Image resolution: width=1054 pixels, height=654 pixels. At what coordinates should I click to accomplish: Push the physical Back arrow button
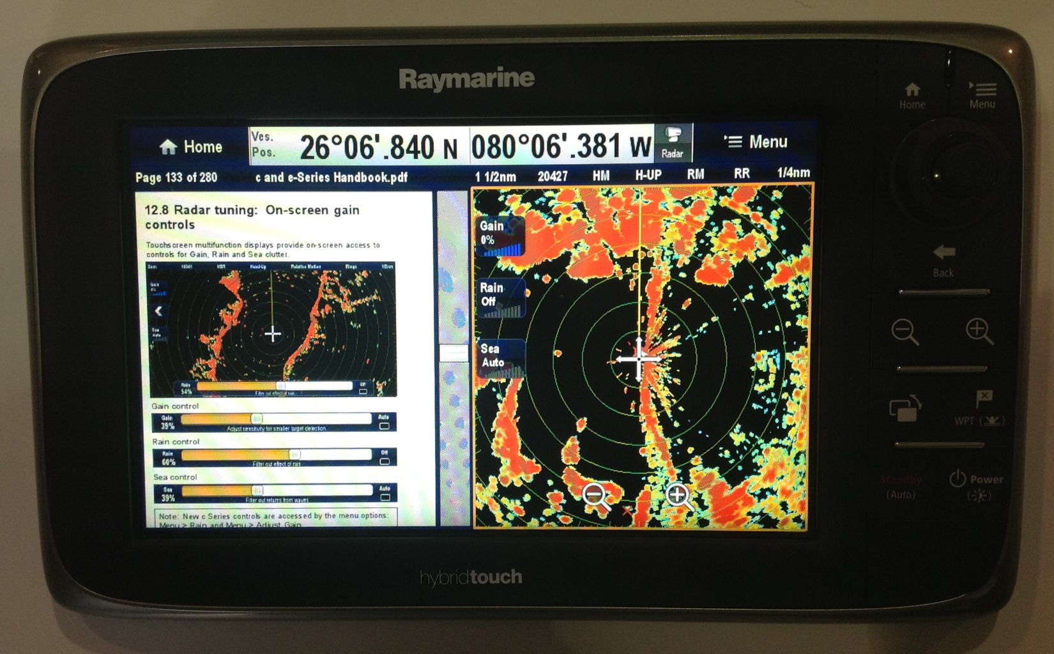[943, 261]
